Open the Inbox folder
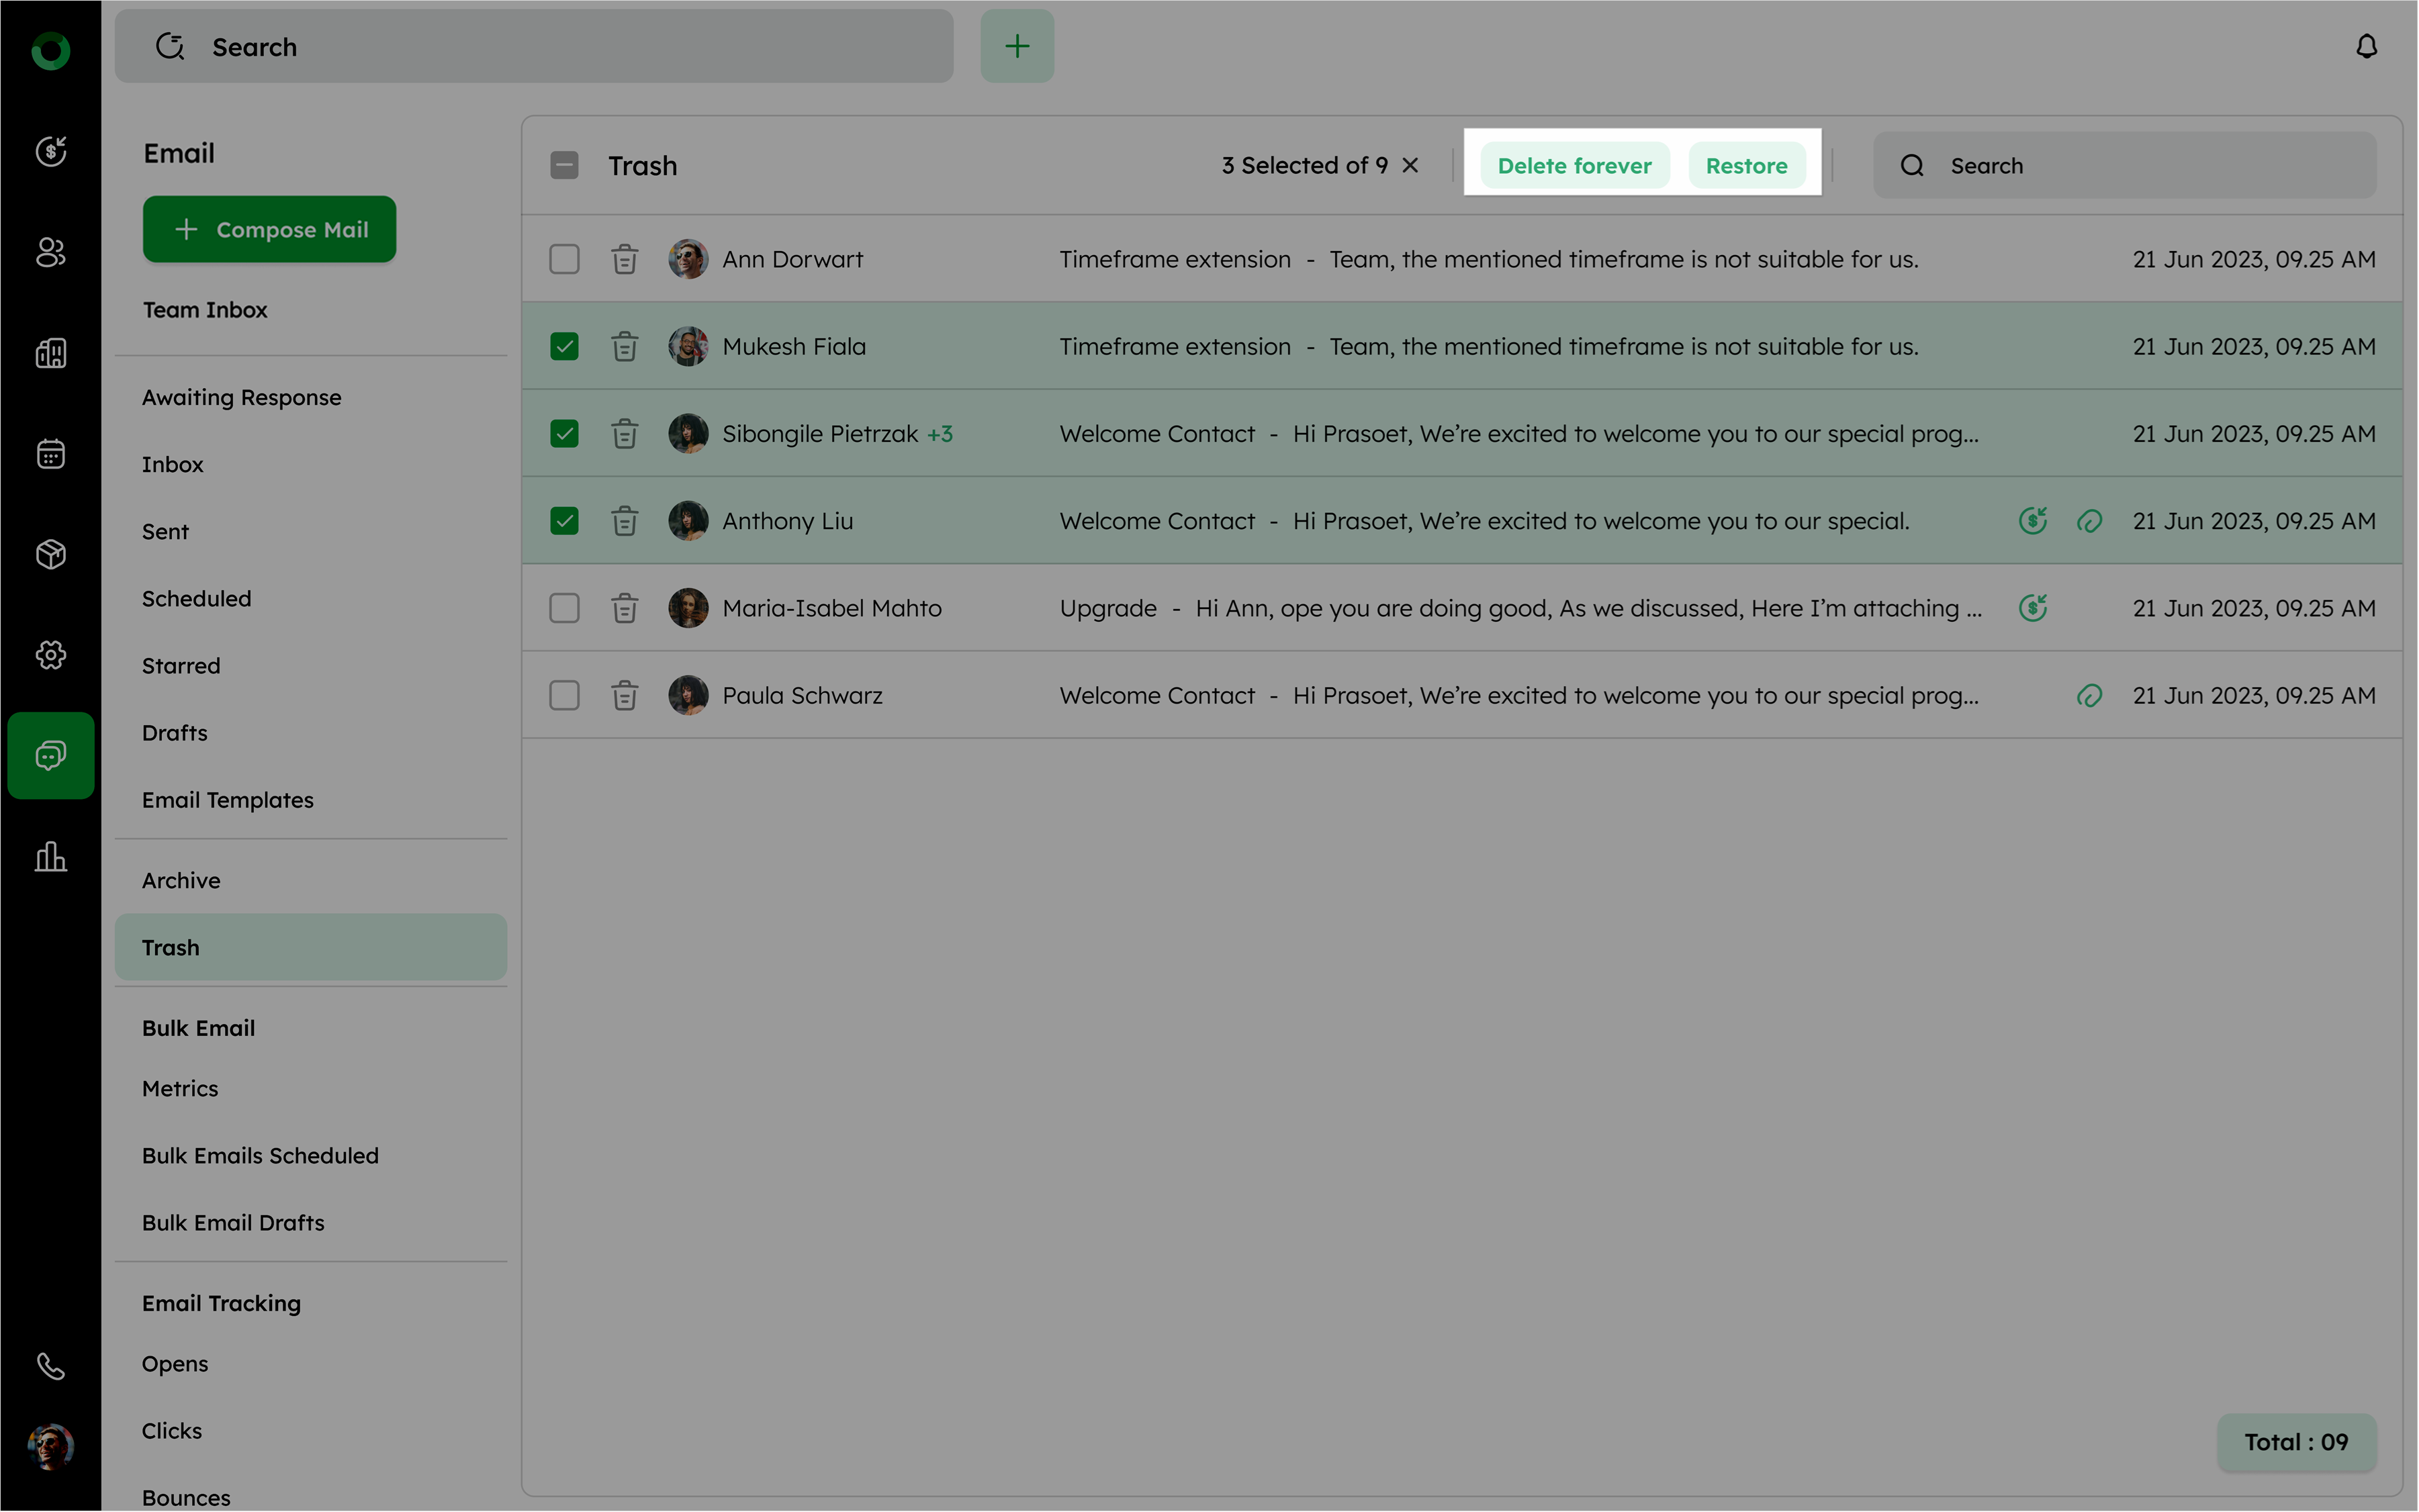This screenshot has height=1512, width=2419. point(173,465)
